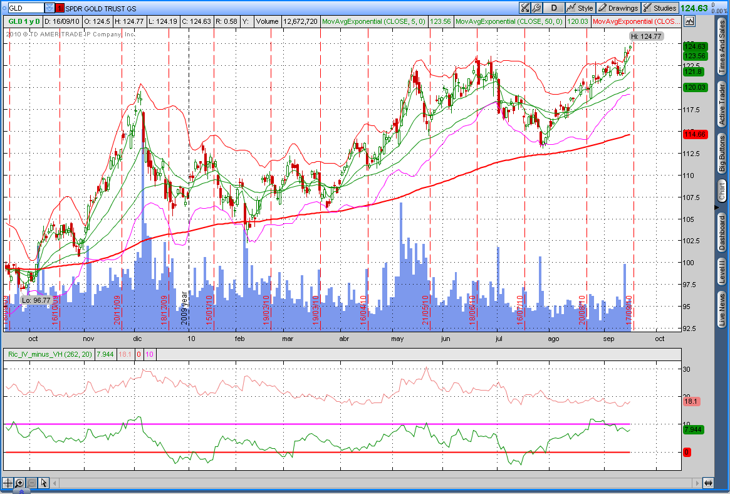Expand the symbol selector dropdown arrow
730x494 pixels.
(x=50, y=8)
